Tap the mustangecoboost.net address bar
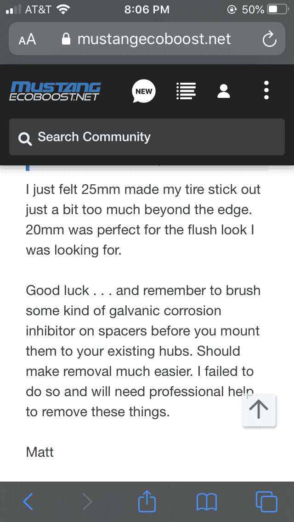Image resolution: width=294 pixels, height=522 pixels. (147, 39)
